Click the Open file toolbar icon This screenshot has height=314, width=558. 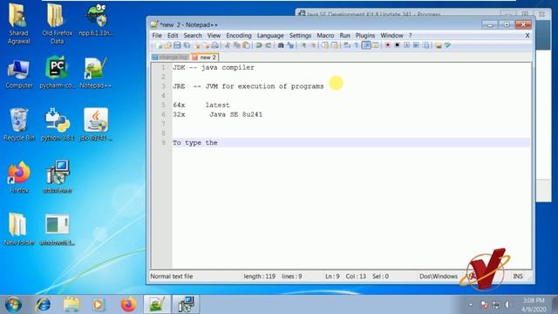[168, 45]
